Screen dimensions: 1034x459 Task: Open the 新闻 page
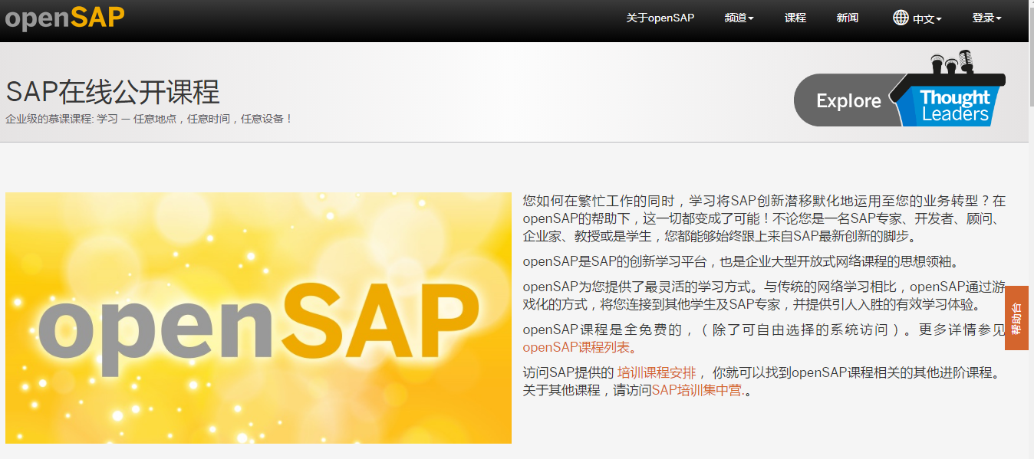pyautogui.click(x=848, y=18)
